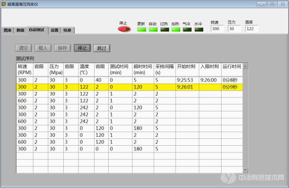Open the 设置 tab

click(x=54, y=30)
